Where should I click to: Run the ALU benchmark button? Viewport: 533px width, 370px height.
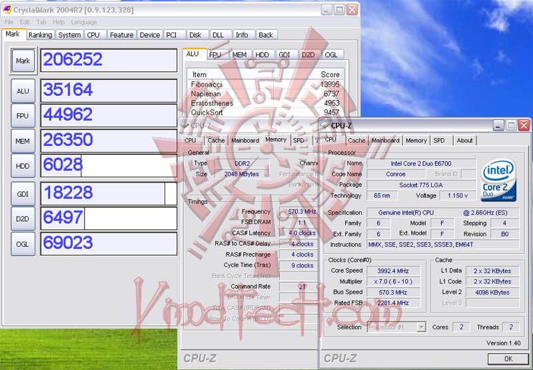(x=23, y=91)
